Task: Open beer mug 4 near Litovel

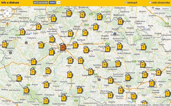Action: [x=143, y=64]
